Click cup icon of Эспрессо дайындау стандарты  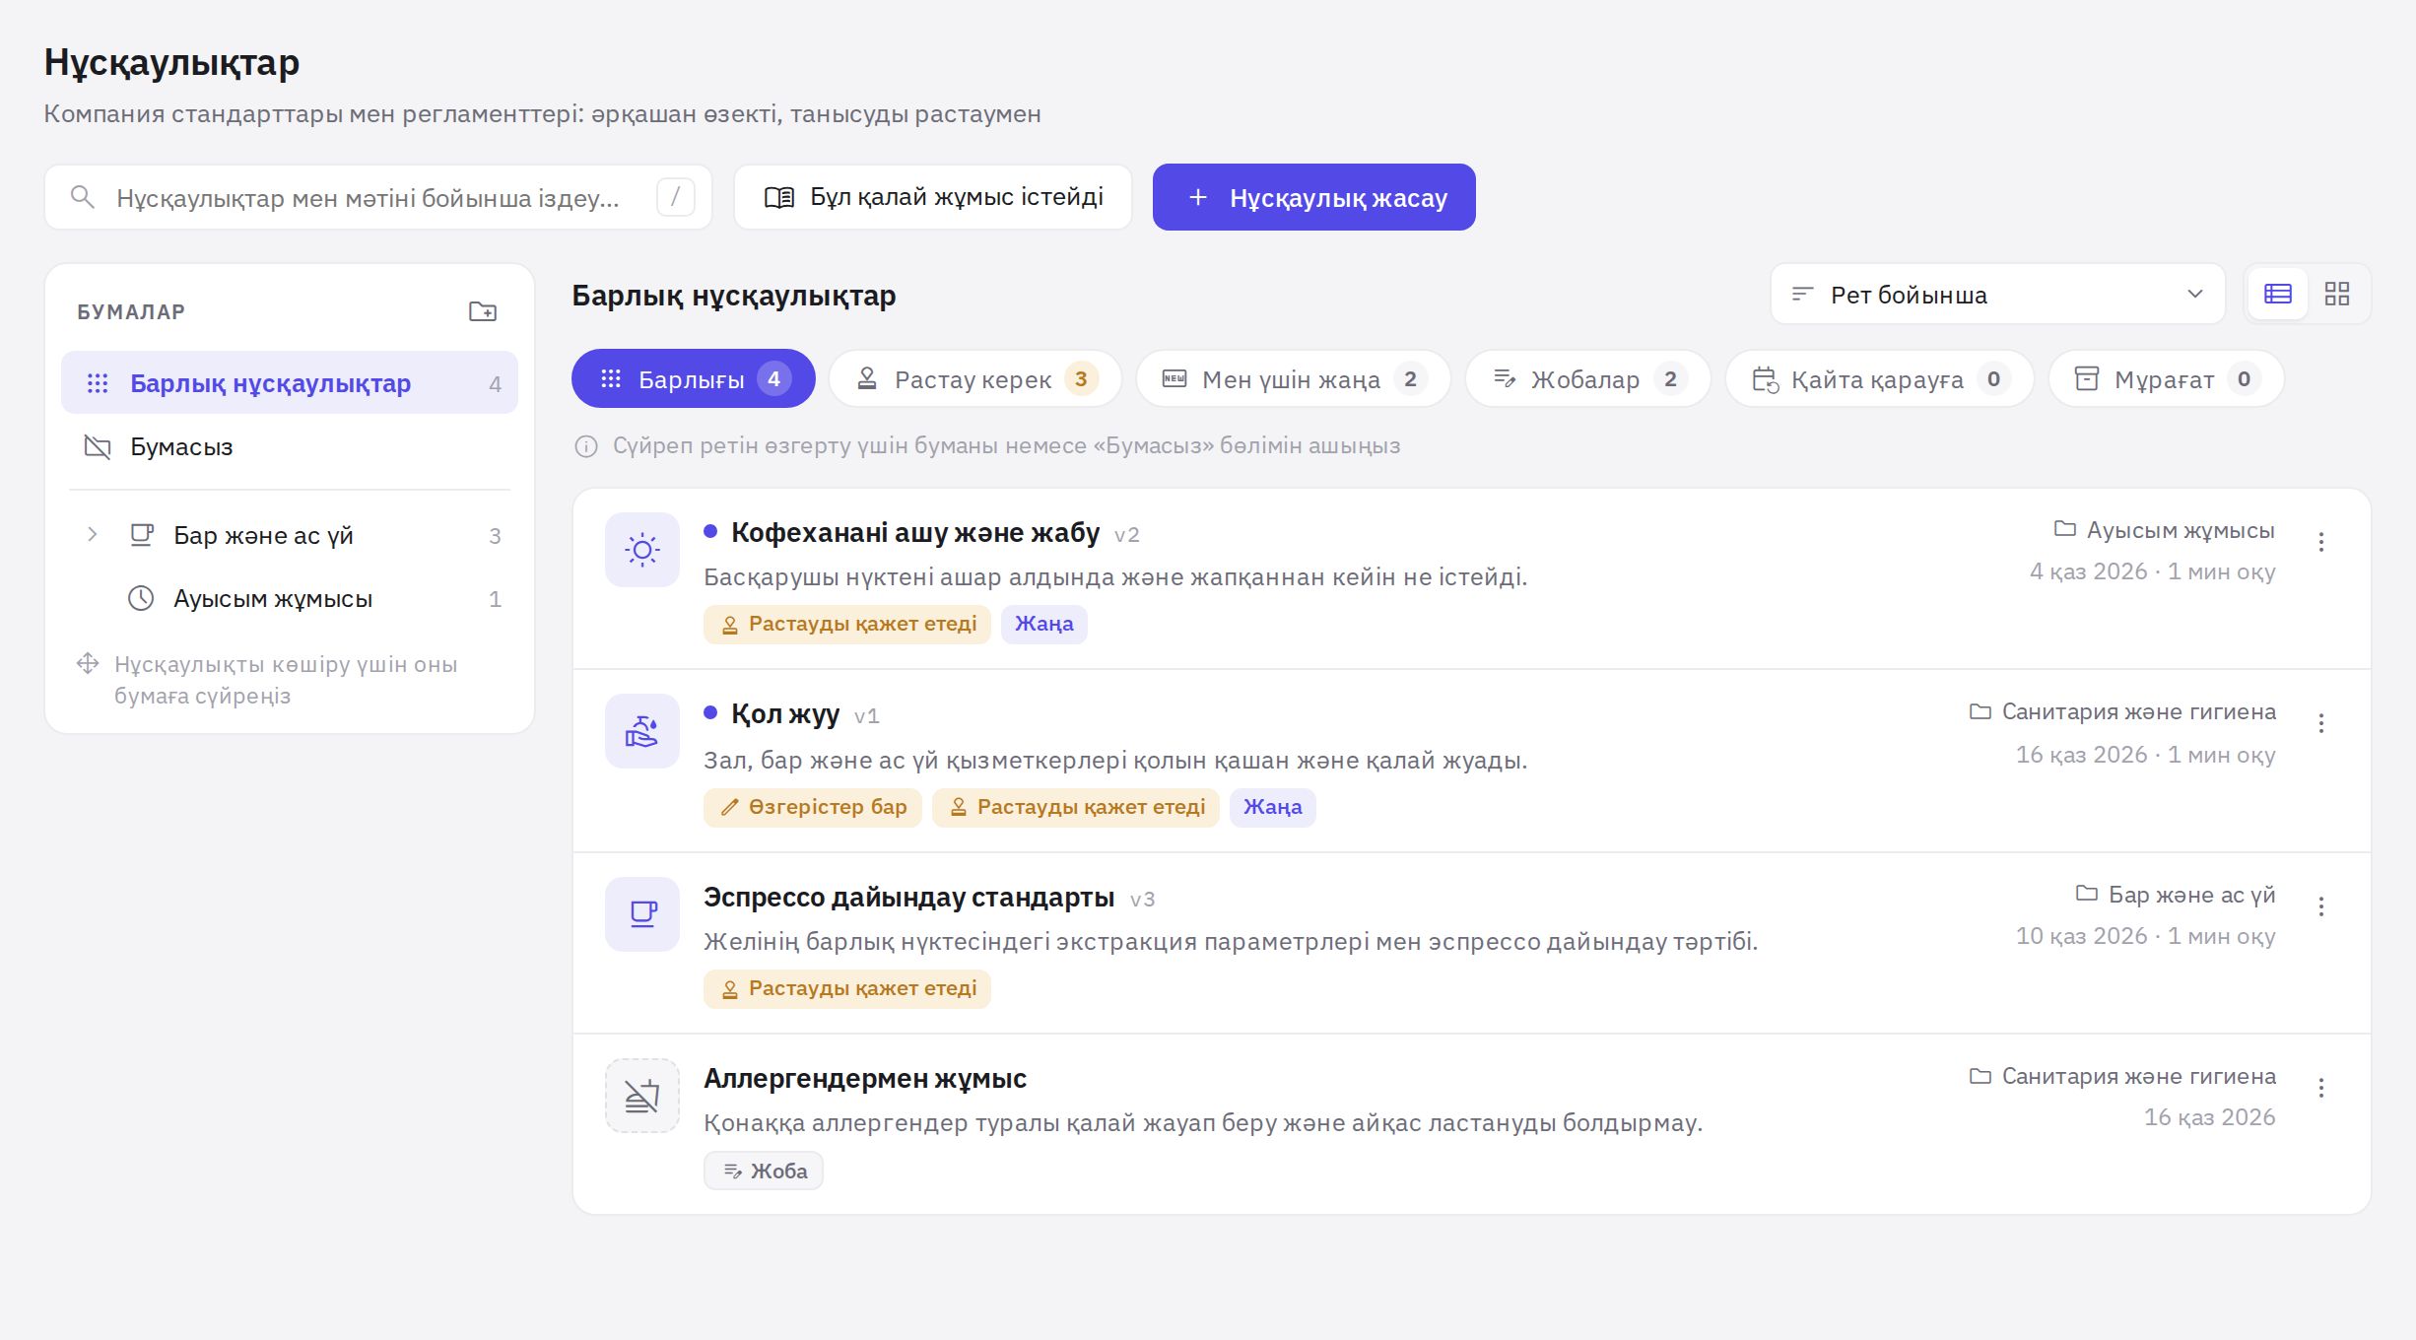coord(641,914)
